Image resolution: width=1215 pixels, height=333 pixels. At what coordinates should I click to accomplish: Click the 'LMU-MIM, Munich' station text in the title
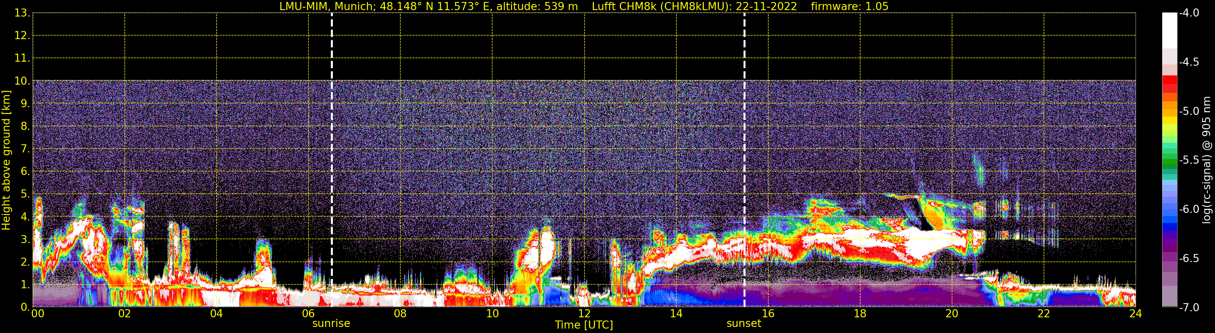pos(327,6)
